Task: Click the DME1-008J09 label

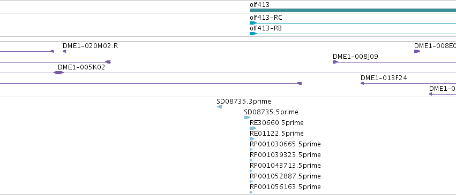Action: (355, 57)
